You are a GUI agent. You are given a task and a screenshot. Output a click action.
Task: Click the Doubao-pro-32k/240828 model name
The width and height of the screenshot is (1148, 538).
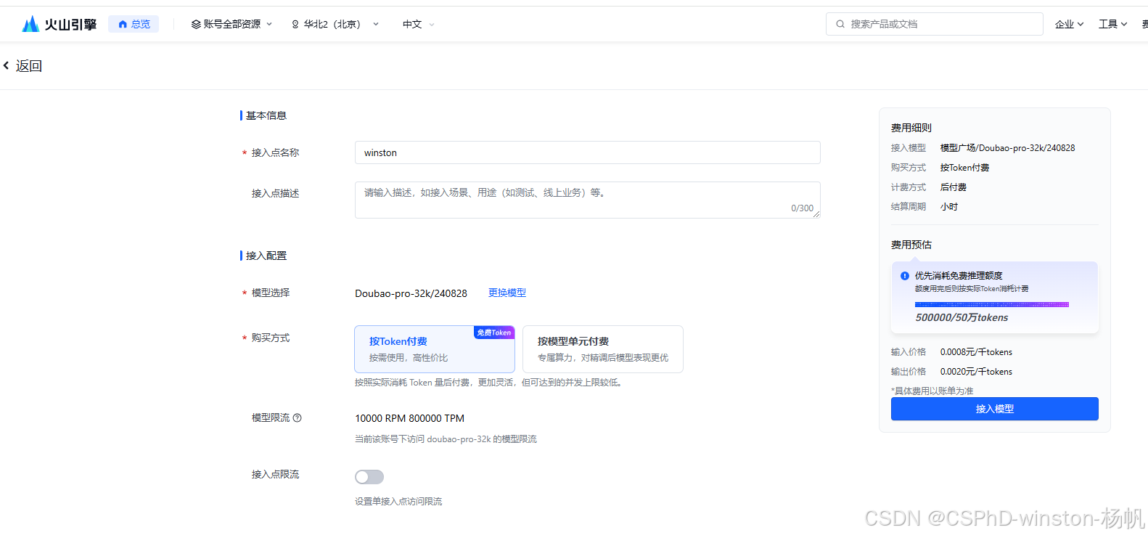pos(411,293)
